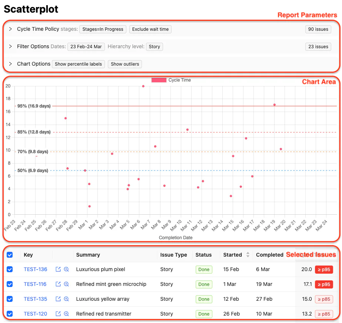This screenshot has height=323, width=342.
Task: Click the Exclude wait time tag
Action: [x=150, y=29]
